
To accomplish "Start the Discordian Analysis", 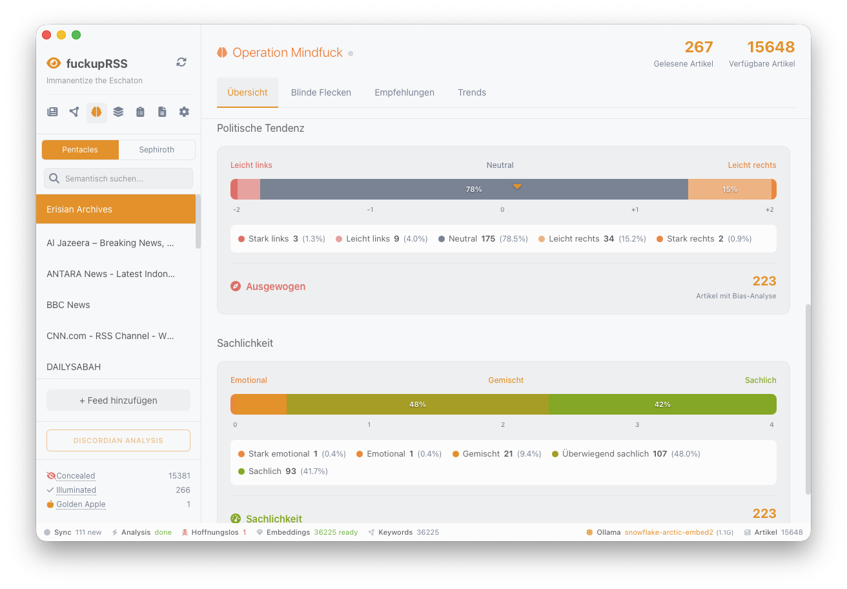I will (118, 440).
